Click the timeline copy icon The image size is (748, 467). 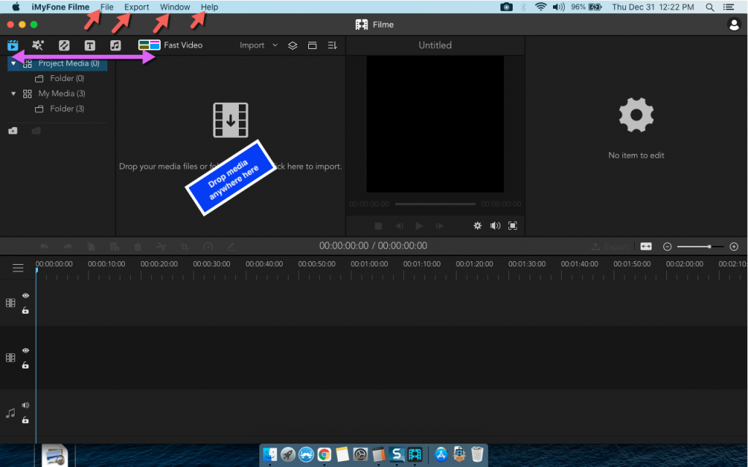coord(91,247)
